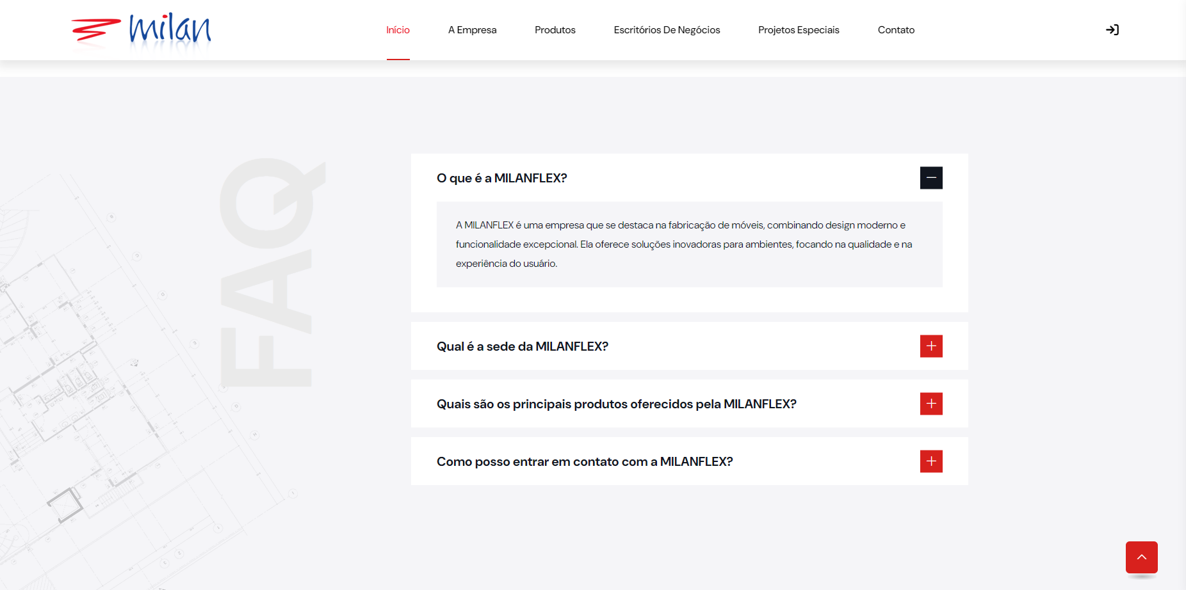This screenshot has height=590, width=1186.
Task: Open the Produtos menu
Action: click(555, 30)
